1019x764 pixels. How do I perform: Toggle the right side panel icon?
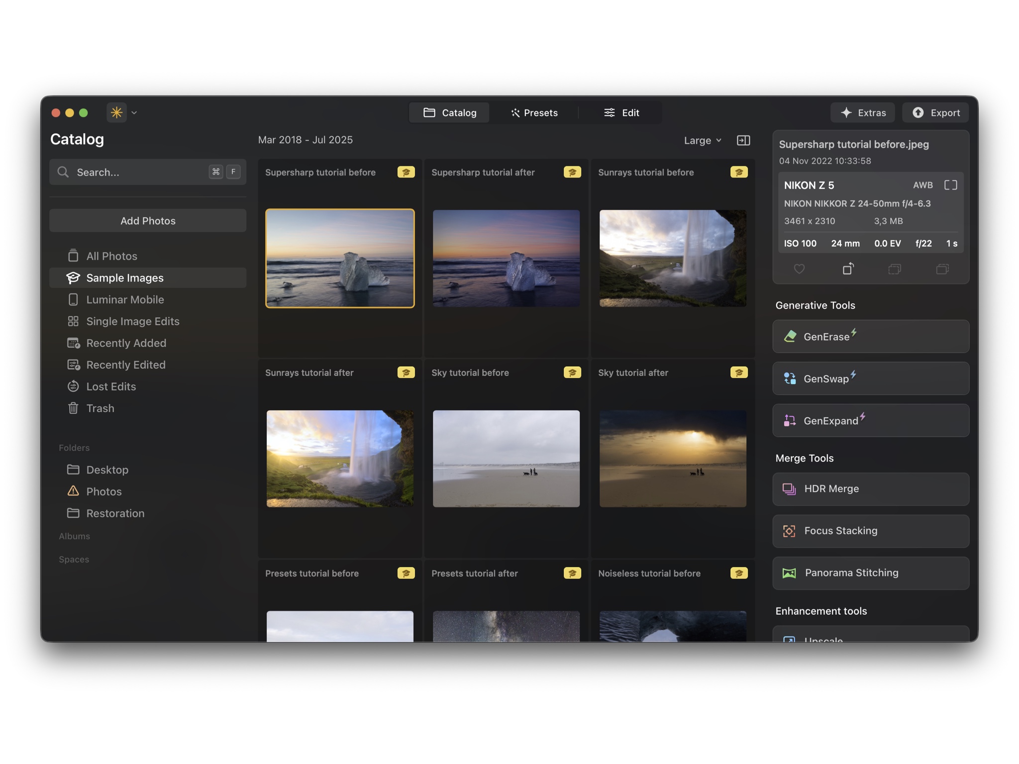click(x=743, y=140)
